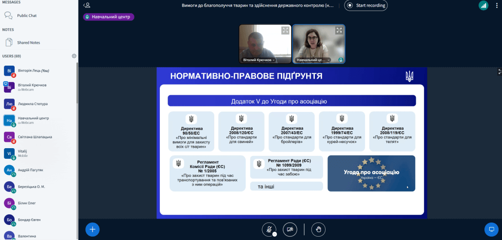Restore presentation using bottom-right screen button
Image resolution: width=502 pixels, height=240 pixels.
coord(491,229)
